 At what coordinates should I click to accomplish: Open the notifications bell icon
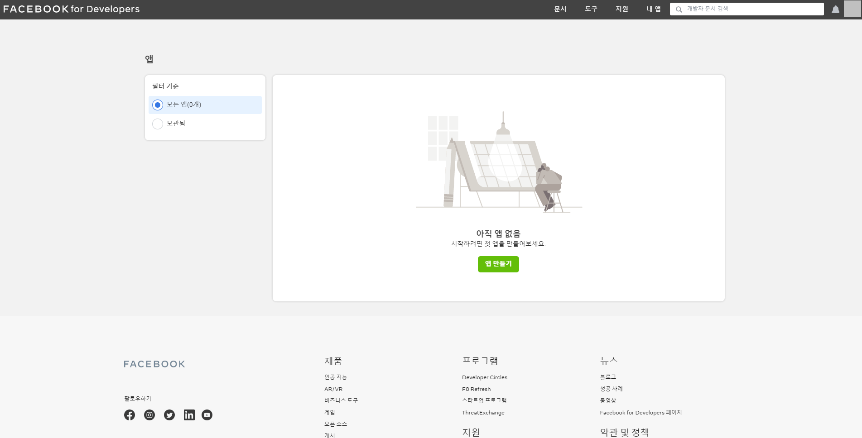pyautogui.click(x=835, y=9)
